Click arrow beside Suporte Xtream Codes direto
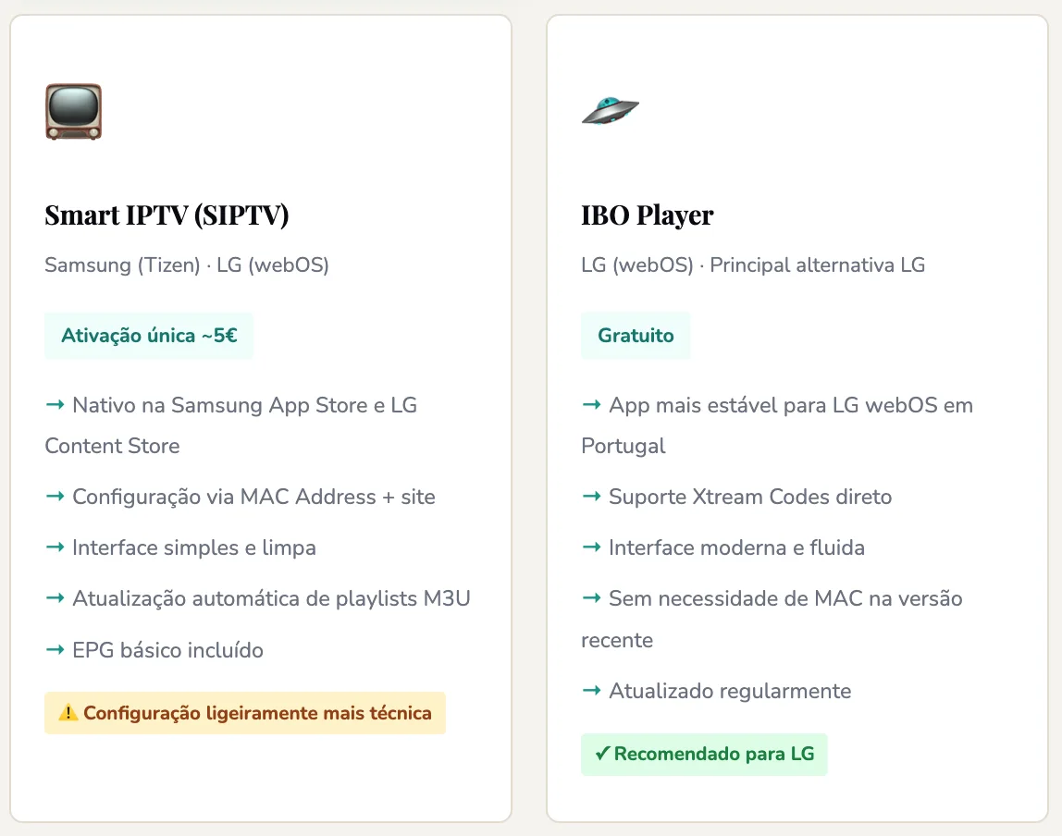The height and width of the screenshot is (836, 1062). click(x=591, y=497)
